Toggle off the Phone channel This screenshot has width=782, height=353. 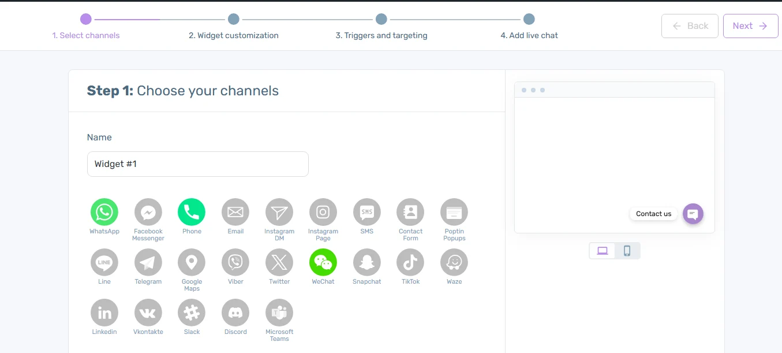192,213
